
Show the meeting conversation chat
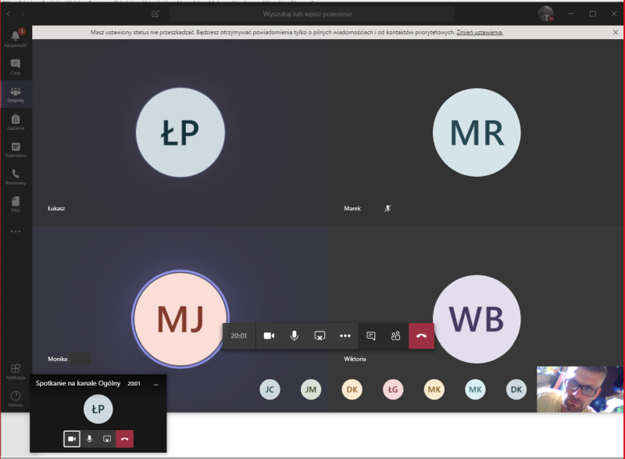point(370,335)
